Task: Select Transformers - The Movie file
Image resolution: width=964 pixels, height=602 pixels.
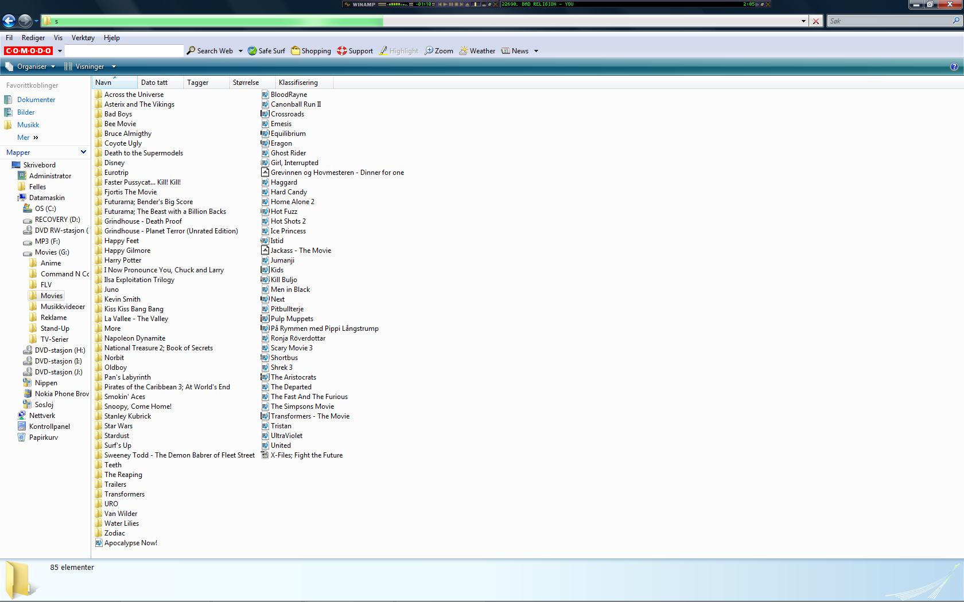Action: pos(305,416)
